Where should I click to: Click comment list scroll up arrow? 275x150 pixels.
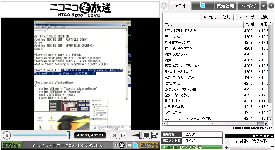[x=270, y=23]
